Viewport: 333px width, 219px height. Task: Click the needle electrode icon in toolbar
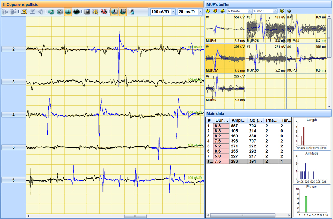pos(51,12)
